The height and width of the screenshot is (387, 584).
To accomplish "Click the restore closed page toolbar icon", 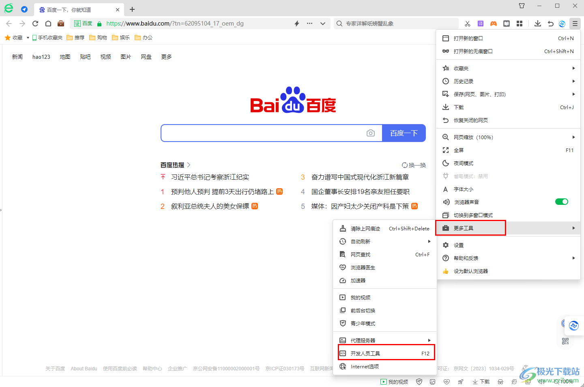I will [x=550, y=24].
